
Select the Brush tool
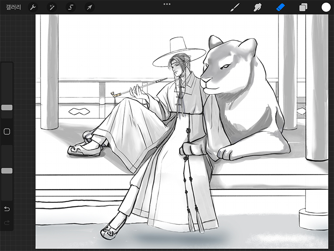click(235, 7)
